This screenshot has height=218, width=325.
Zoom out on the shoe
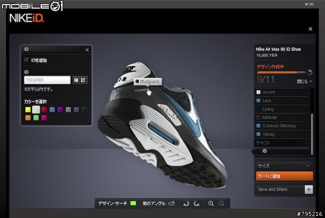click(x=221, y=203)
